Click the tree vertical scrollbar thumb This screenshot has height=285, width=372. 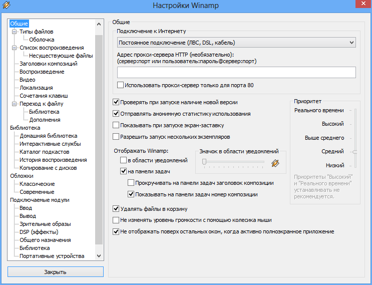[x=99, y=140]
